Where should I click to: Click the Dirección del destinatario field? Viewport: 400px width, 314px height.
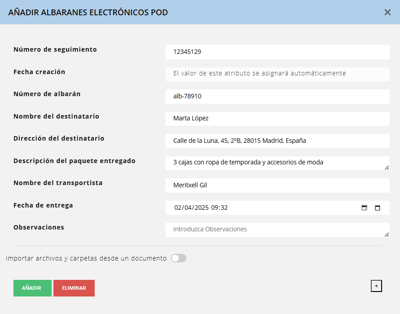click(x=277, y=141)
